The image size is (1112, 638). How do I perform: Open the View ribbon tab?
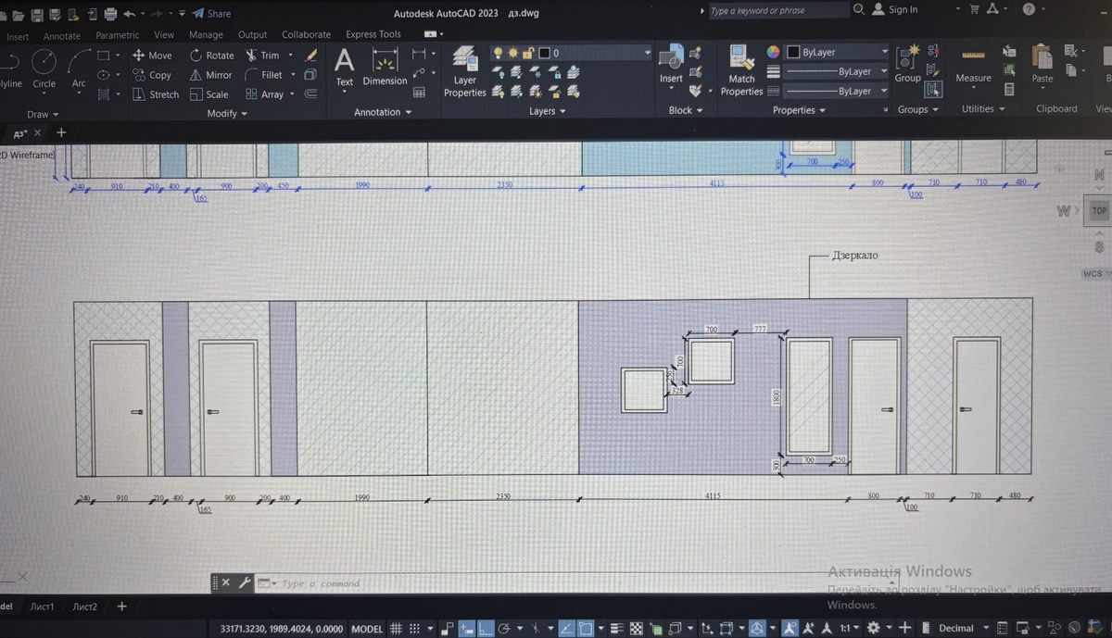(x=164, y=35)
